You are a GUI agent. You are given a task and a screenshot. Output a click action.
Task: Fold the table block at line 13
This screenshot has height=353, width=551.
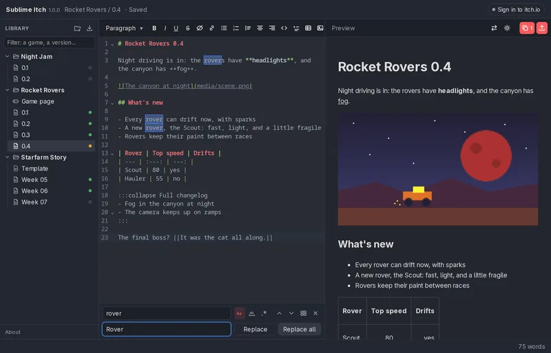tap(112, 154)
